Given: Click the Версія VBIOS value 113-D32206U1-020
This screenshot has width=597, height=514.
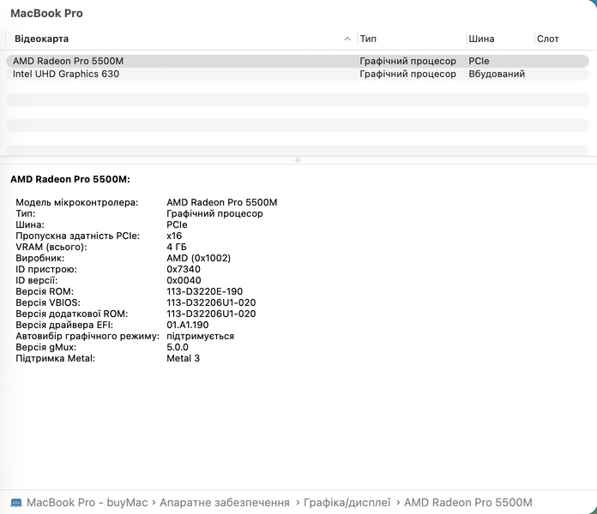Looking at the screenshot, I should [211, 302].
